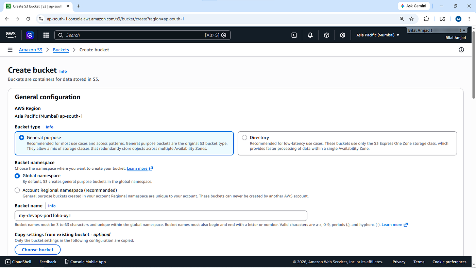Open Feedback in the footer

click(x=48, y=262)
